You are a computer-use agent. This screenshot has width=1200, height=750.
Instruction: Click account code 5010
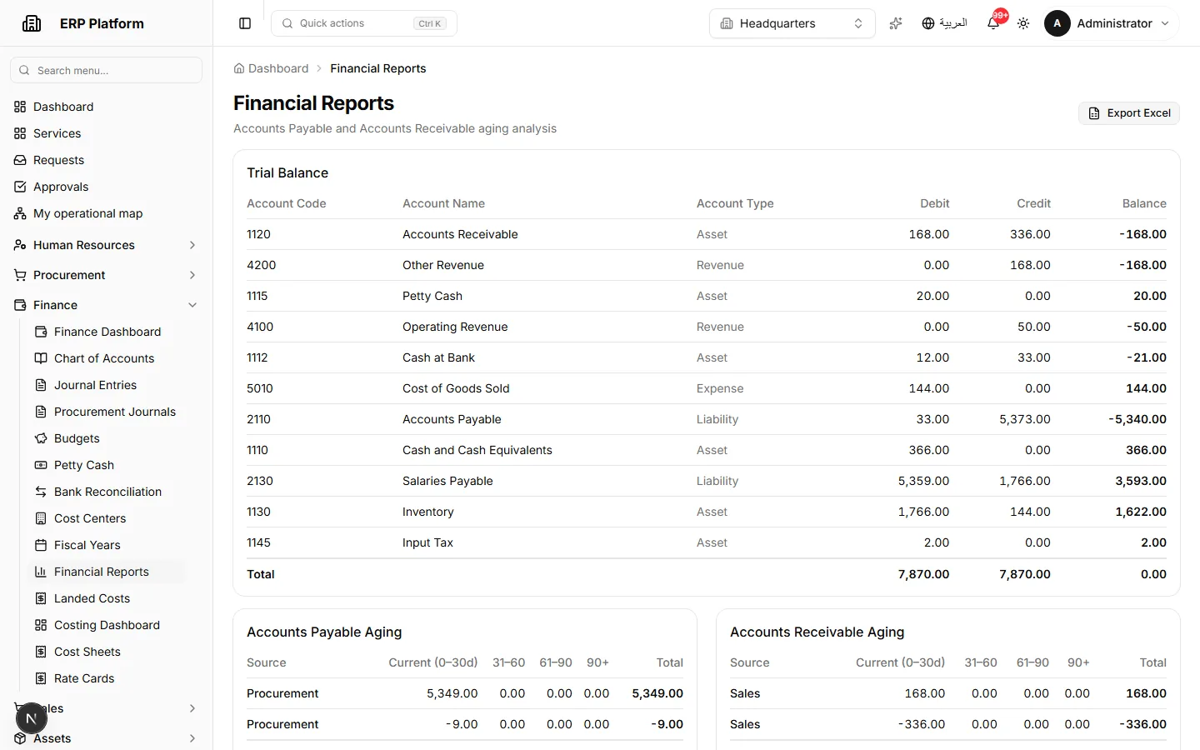[260, 388]
